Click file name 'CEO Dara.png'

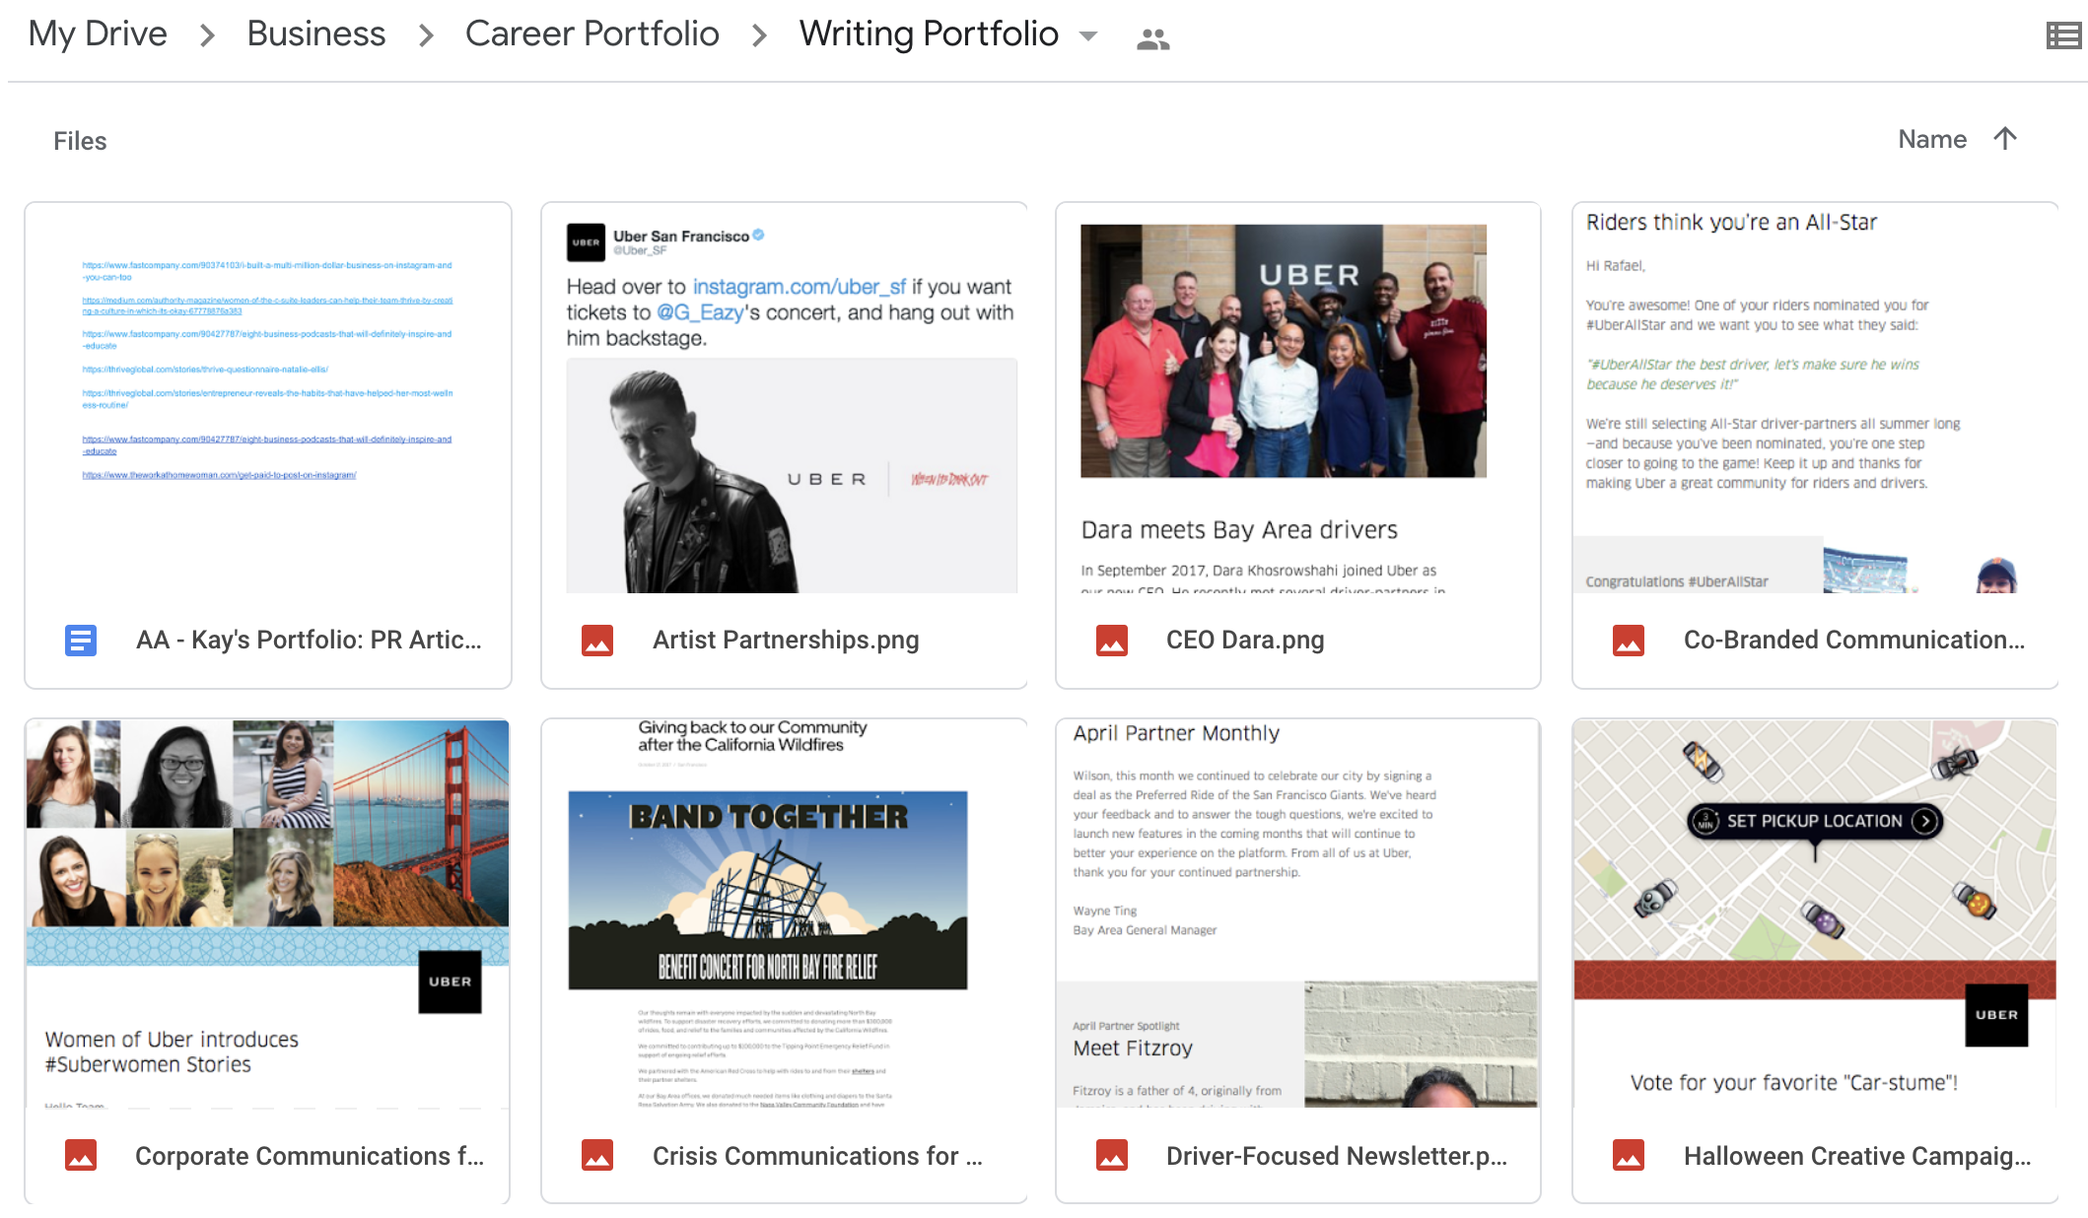1245,641
